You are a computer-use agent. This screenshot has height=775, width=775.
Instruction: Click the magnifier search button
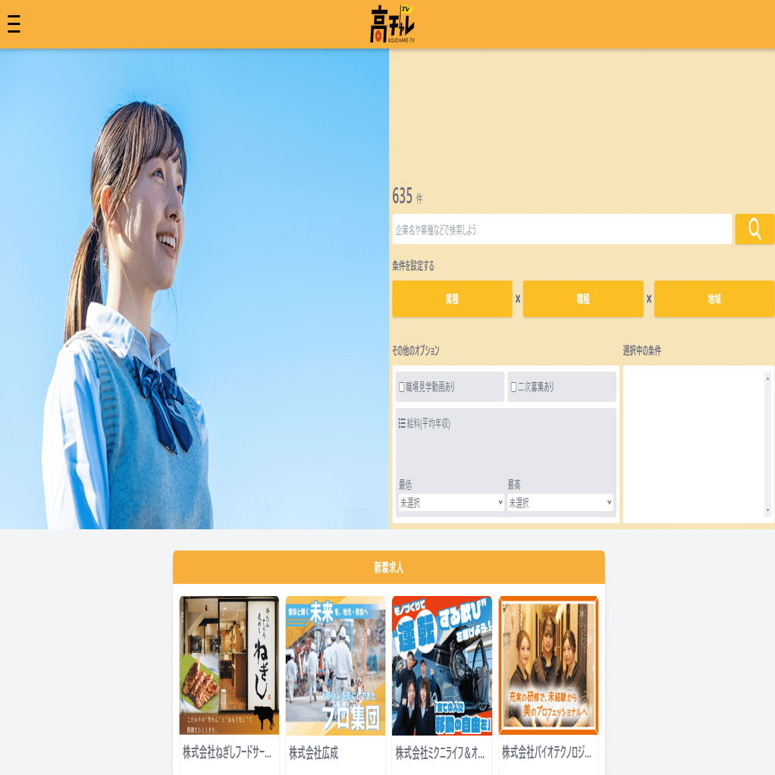[755, 229]
